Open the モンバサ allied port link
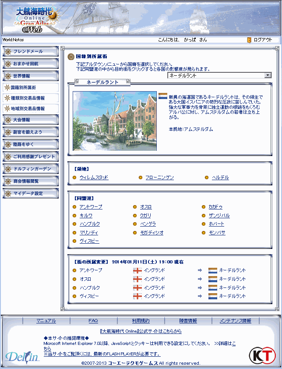 point(217,233)
